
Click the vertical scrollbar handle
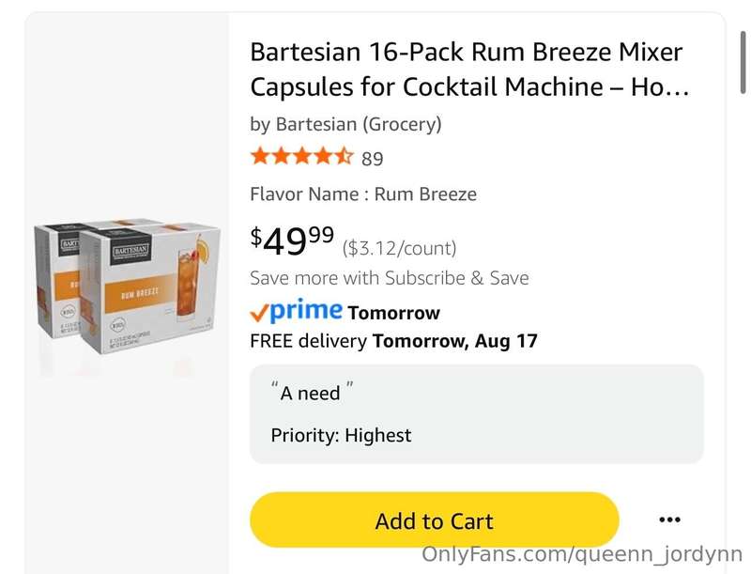743,61
